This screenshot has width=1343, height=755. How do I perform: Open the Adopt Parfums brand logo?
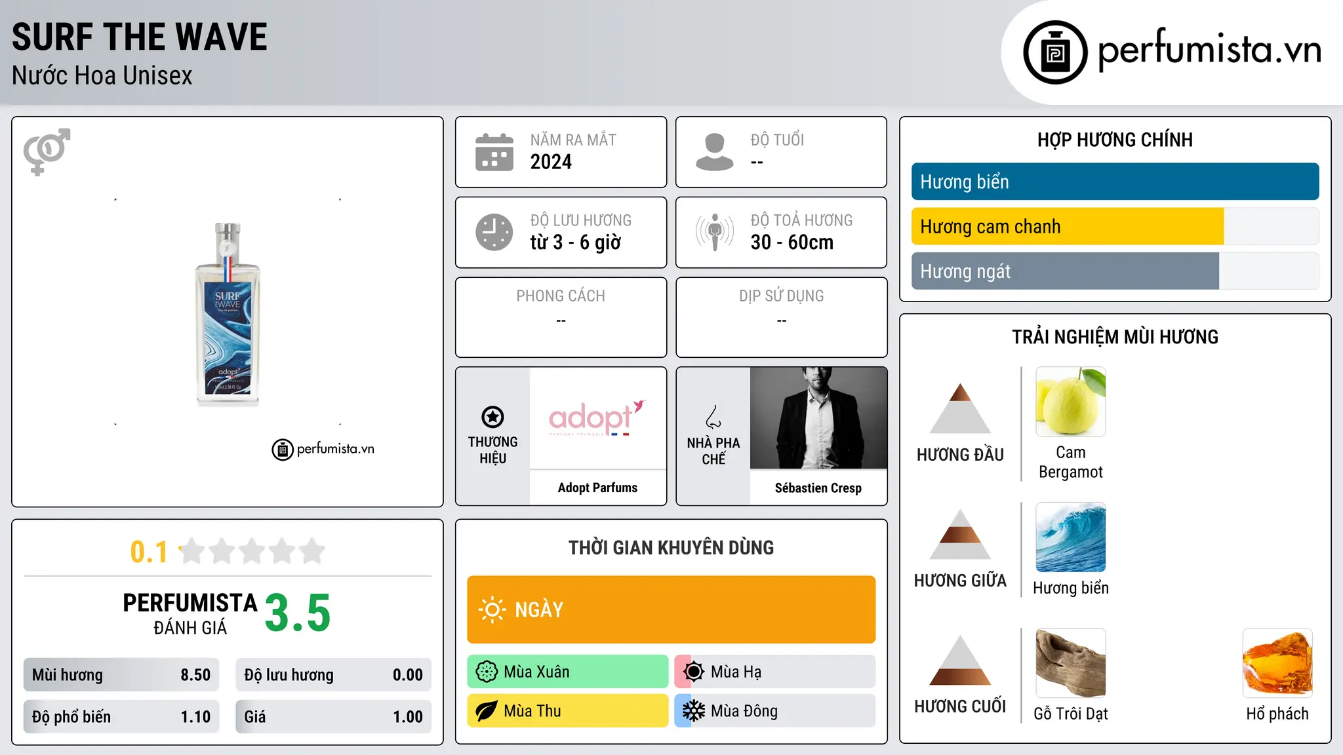click(x=597, y=417)
